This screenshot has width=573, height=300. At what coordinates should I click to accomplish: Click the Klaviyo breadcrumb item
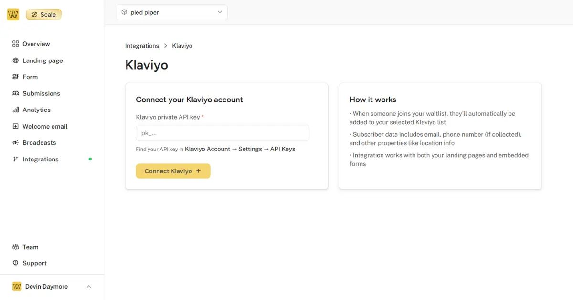click(182, 46)
